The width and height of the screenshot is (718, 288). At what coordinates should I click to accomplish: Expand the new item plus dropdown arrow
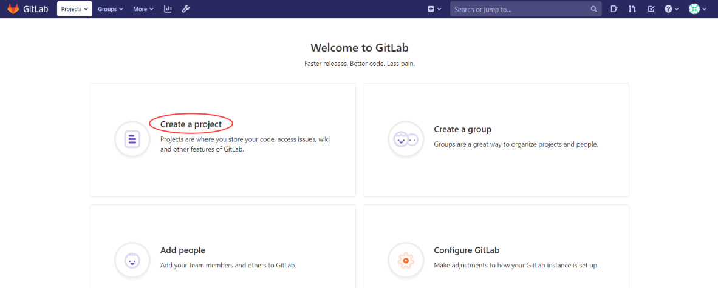click(440, 8)
